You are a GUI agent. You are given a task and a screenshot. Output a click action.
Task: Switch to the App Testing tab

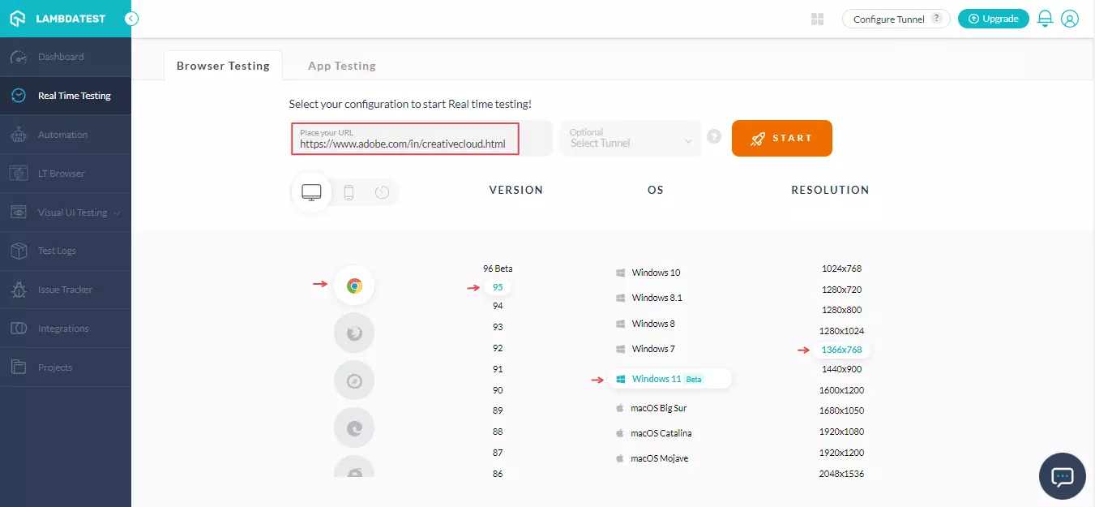341,66
